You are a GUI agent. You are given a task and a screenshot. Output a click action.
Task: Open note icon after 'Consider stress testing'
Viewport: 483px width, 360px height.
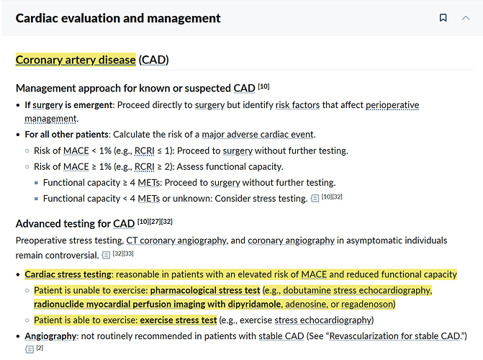(x=315, y=198)
